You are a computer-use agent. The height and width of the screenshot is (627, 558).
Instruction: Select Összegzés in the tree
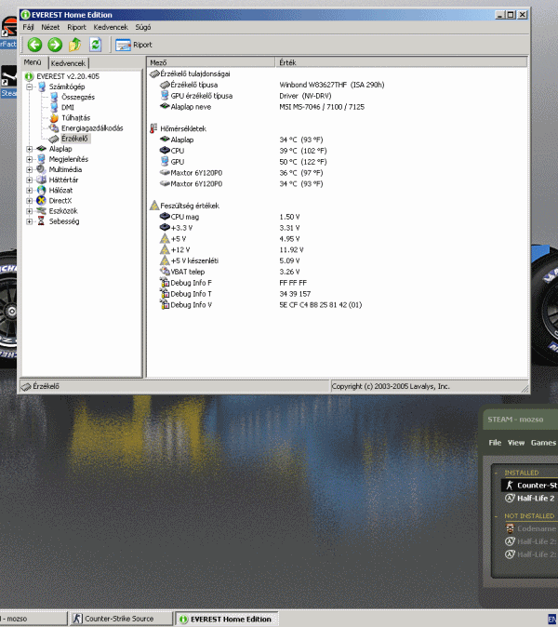(78, 97)
